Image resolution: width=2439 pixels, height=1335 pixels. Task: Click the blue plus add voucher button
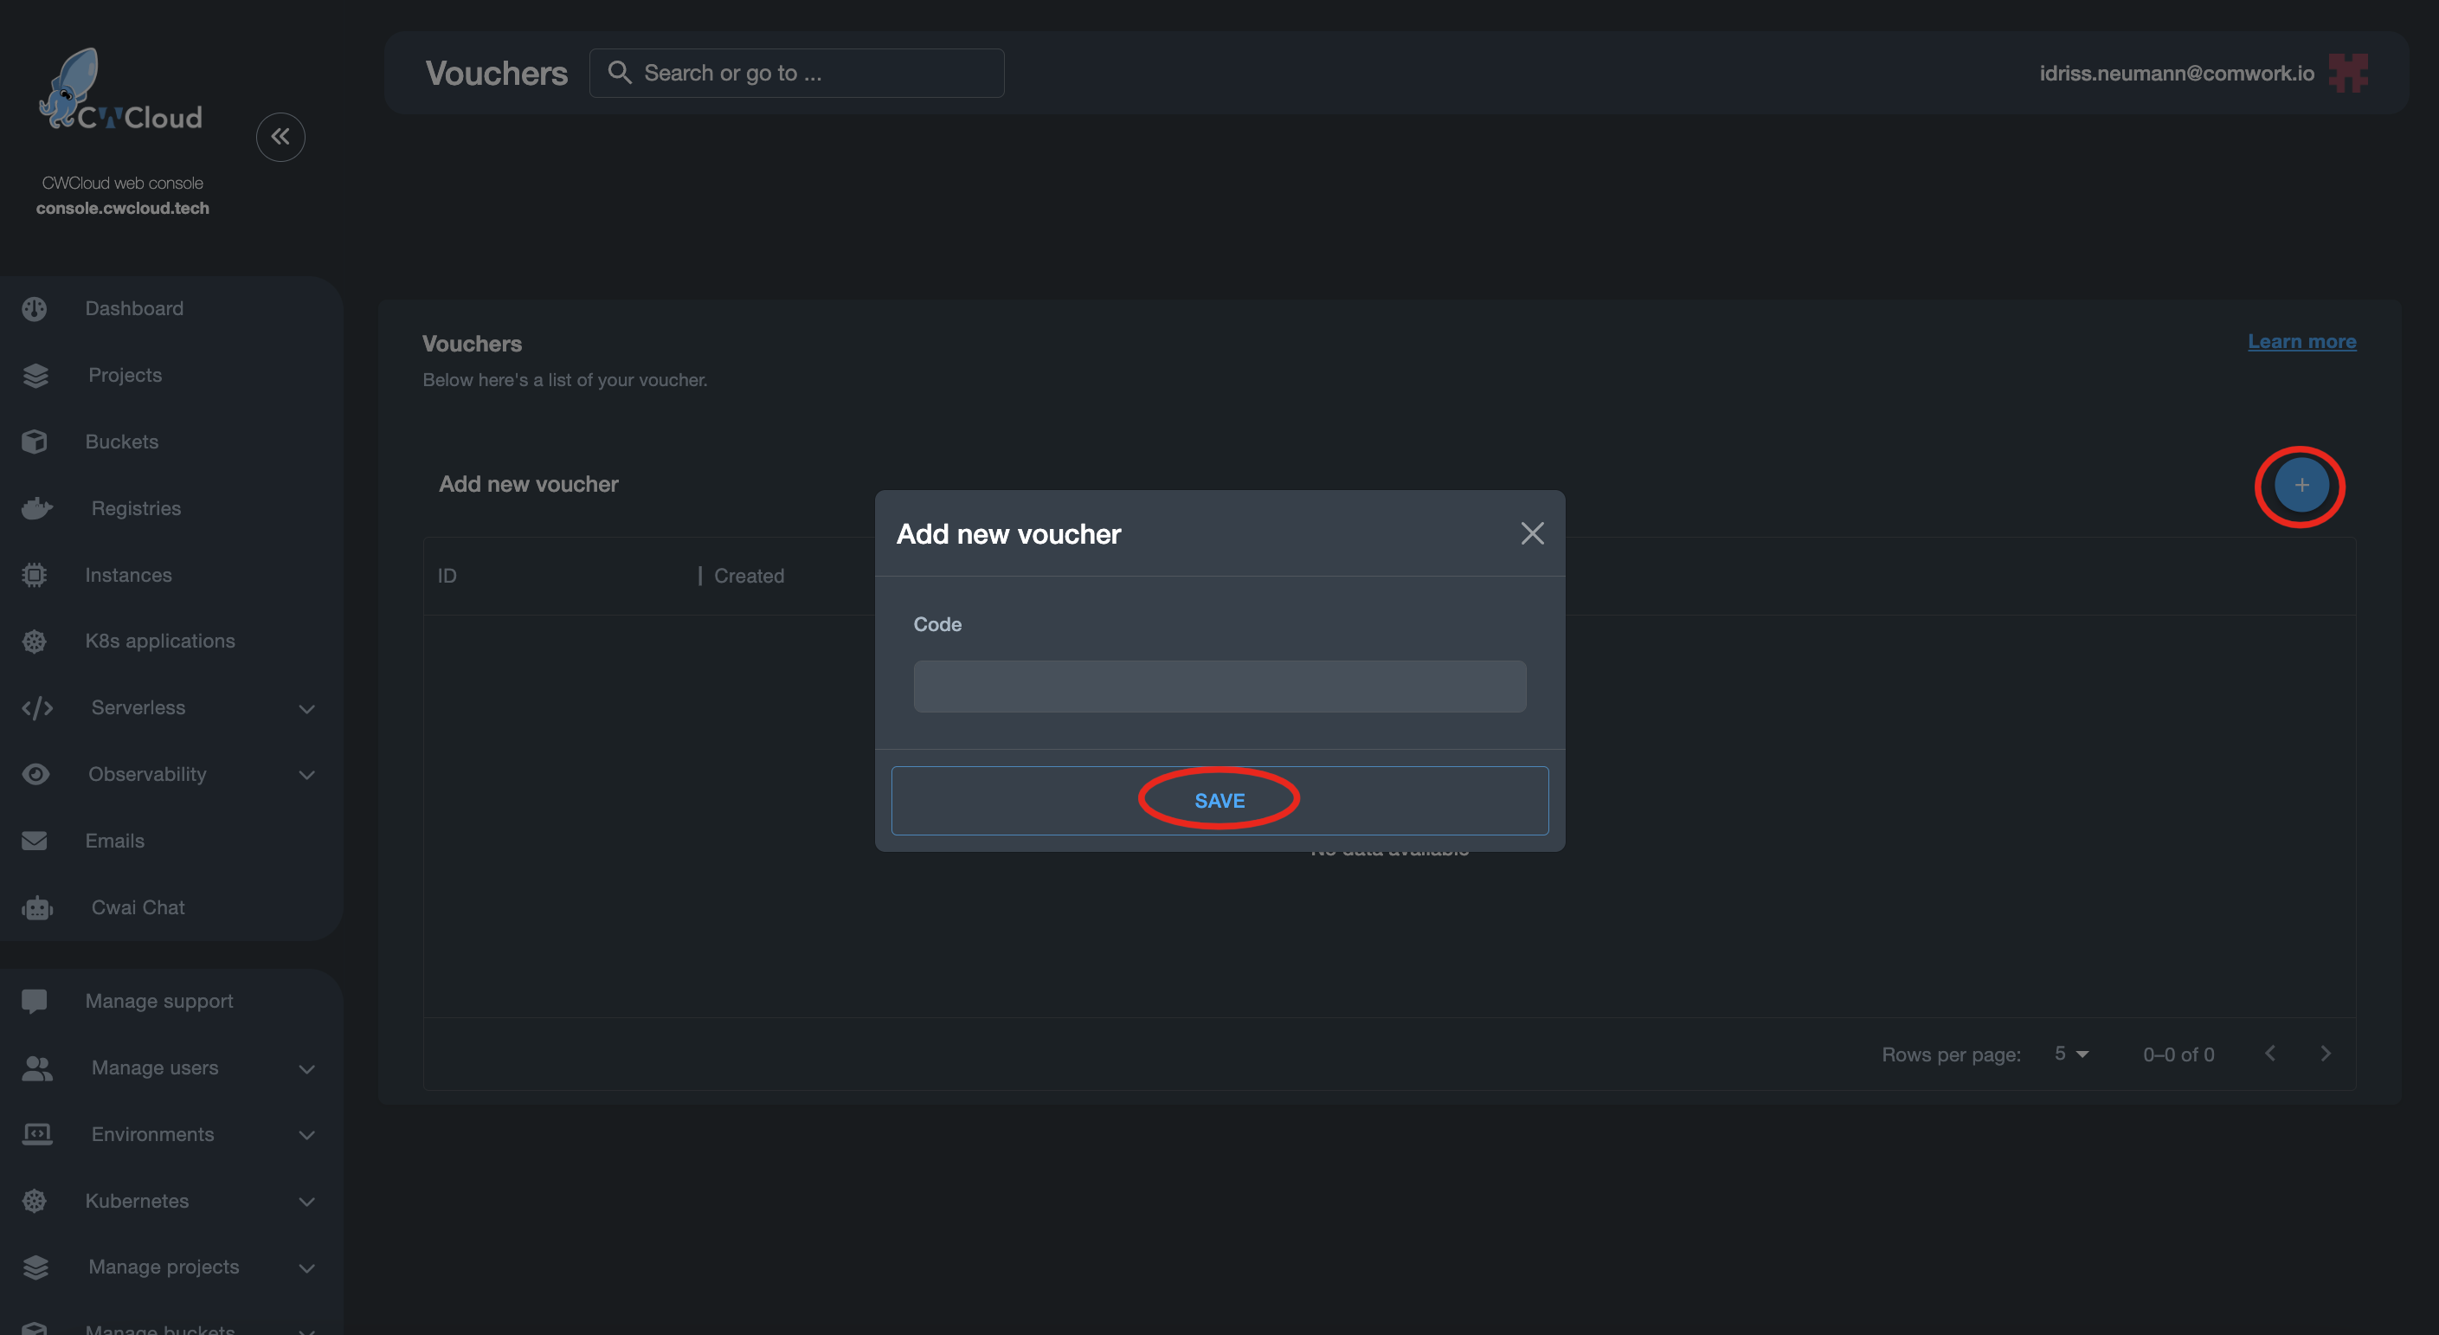[2301, 486]
